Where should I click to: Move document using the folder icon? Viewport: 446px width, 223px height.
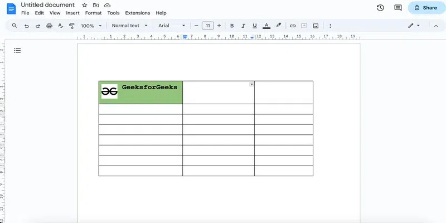tap(96, 5)
